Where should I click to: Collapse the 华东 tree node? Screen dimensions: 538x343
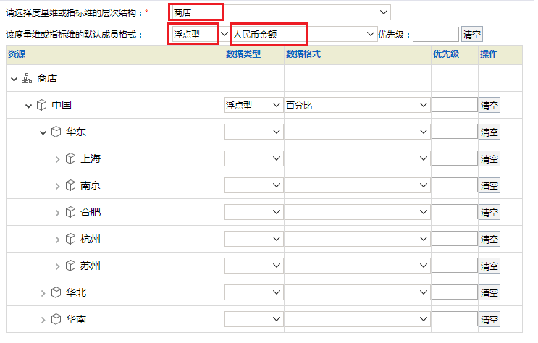(43, 132)
